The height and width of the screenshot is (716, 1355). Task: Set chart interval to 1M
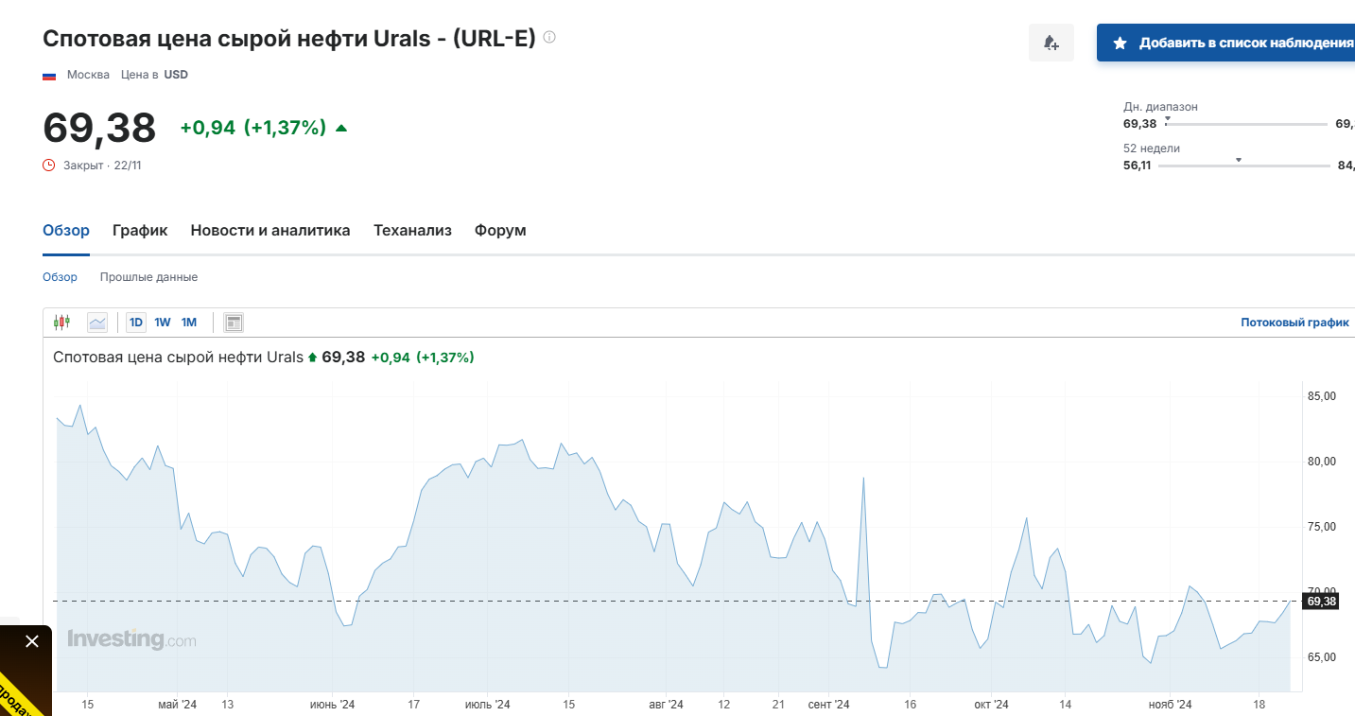189,323
